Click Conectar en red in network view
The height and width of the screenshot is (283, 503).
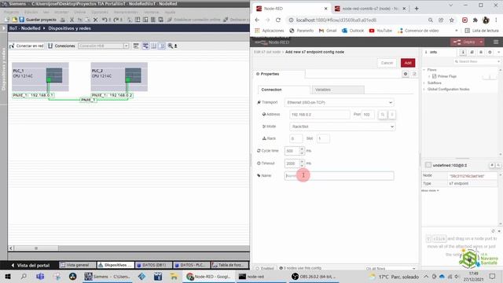tap(27, 46)
